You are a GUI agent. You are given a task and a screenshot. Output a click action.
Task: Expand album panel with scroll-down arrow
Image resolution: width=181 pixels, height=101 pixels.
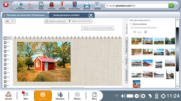(x=178, y=86)
